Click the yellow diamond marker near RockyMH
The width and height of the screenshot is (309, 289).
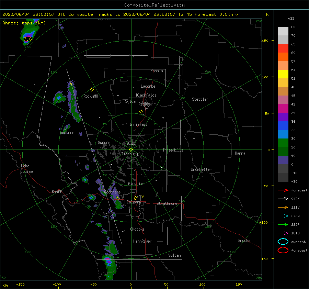[x=92, y=90]
